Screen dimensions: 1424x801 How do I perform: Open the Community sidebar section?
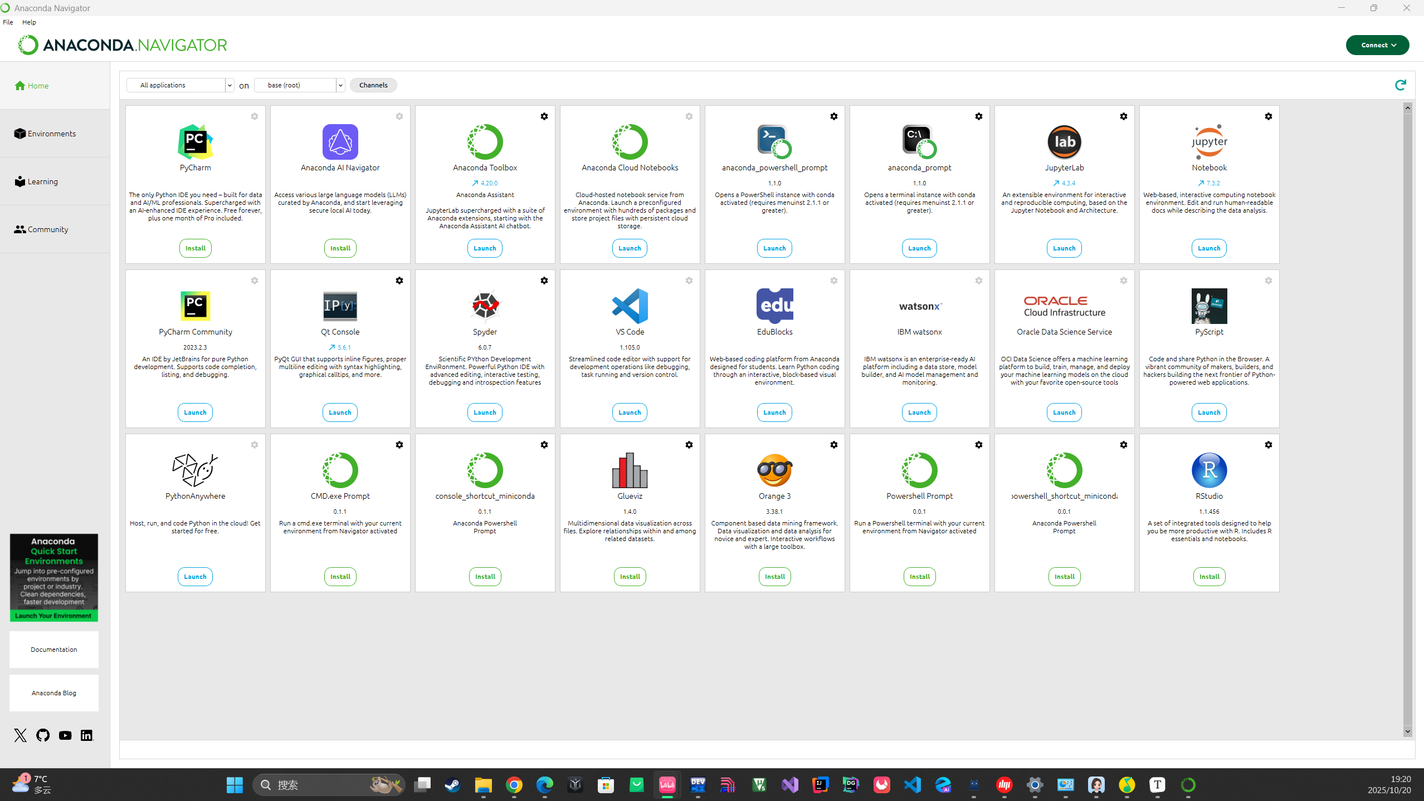pyautogui.click(x=47, y=229)
